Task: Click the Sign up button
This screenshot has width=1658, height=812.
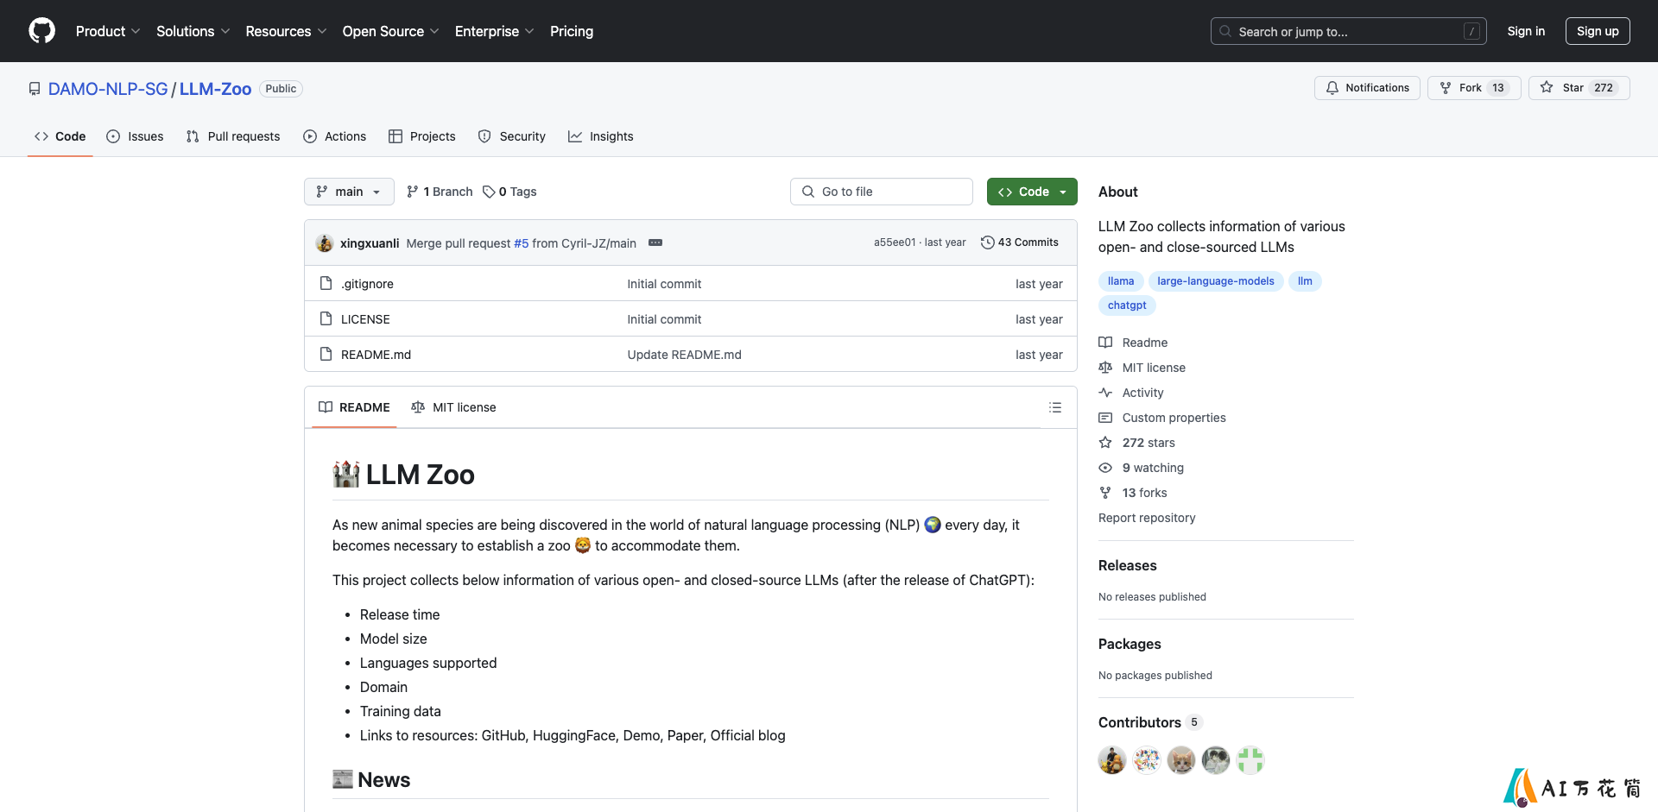Action: [1598, 31]
